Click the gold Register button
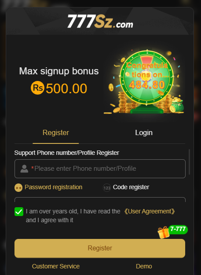Image resolution: width=201 pixels, height=275 pixels. click(100, 248)
